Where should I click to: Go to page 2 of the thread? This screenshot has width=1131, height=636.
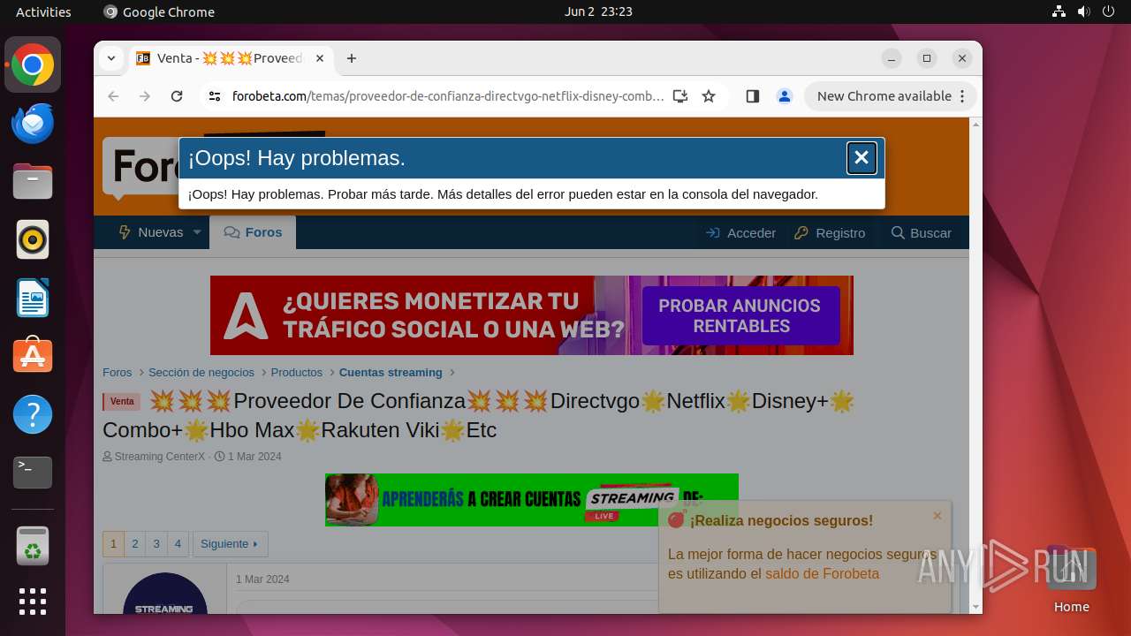[x=135, y=544]
